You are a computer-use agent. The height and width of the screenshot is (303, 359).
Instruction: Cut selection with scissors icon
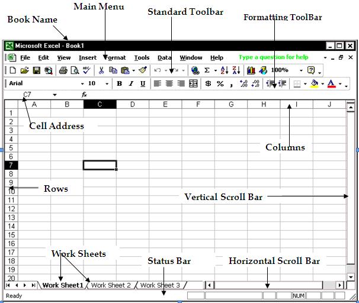point(101,70)
